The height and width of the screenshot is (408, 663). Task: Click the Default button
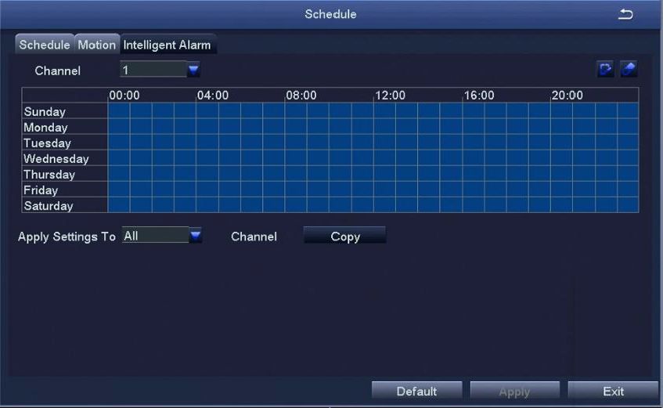(416, 392)
